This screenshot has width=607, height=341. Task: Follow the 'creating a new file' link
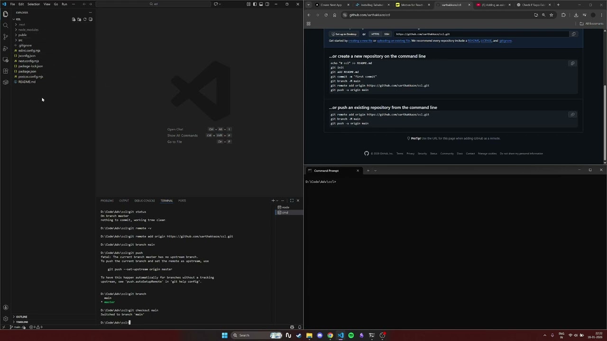pos(360,41)
